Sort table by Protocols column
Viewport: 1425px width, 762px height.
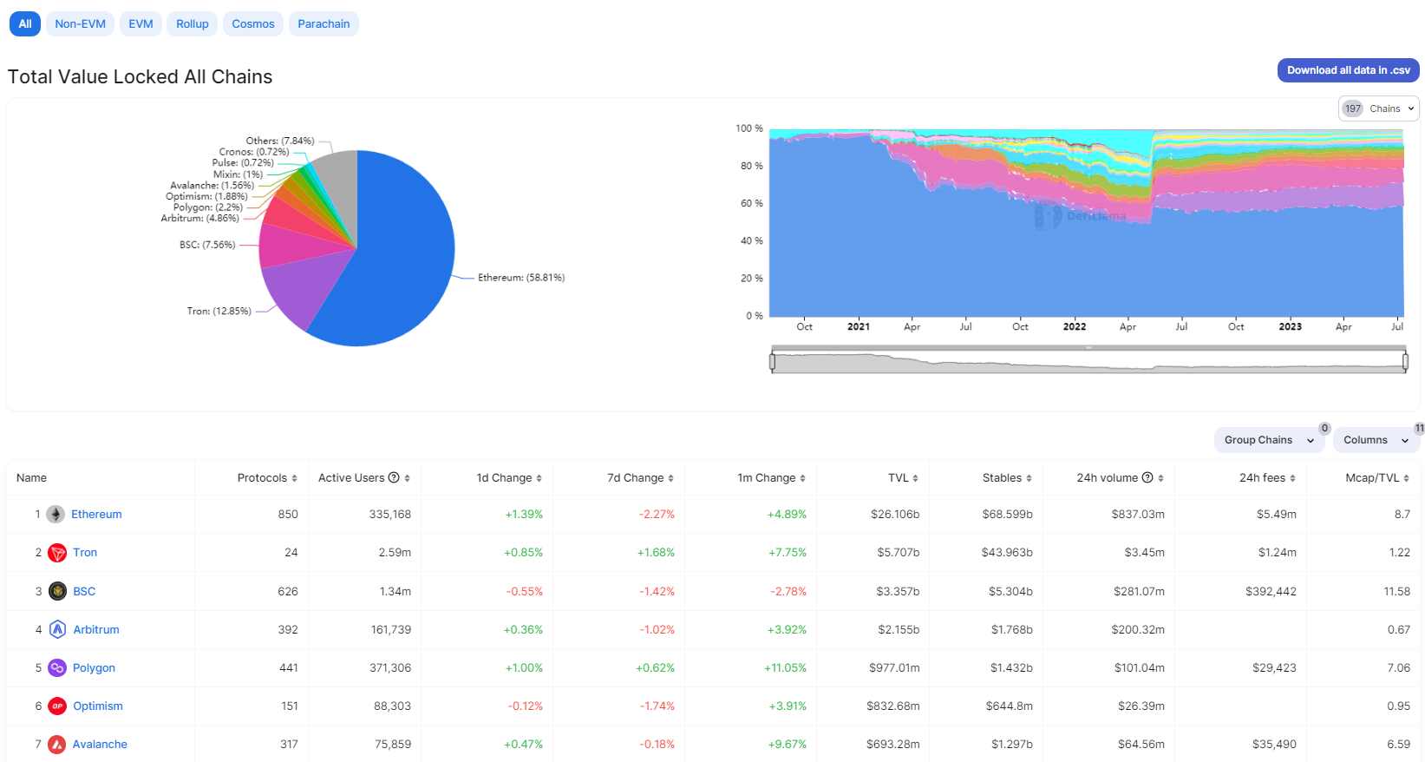coord(267,478)
